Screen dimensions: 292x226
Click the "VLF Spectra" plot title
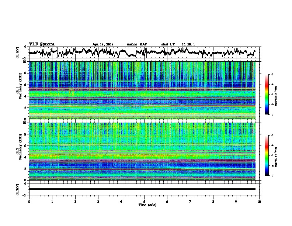pyautogui.click(x=42, y=44)
